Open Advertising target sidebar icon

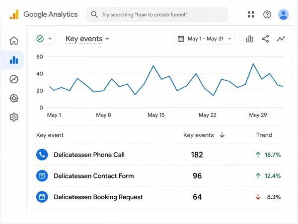14,98
